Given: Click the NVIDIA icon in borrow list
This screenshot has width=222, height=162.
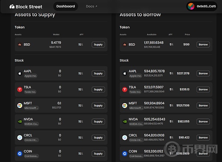Looking at the screenshot, I should (x=125, y=121).
